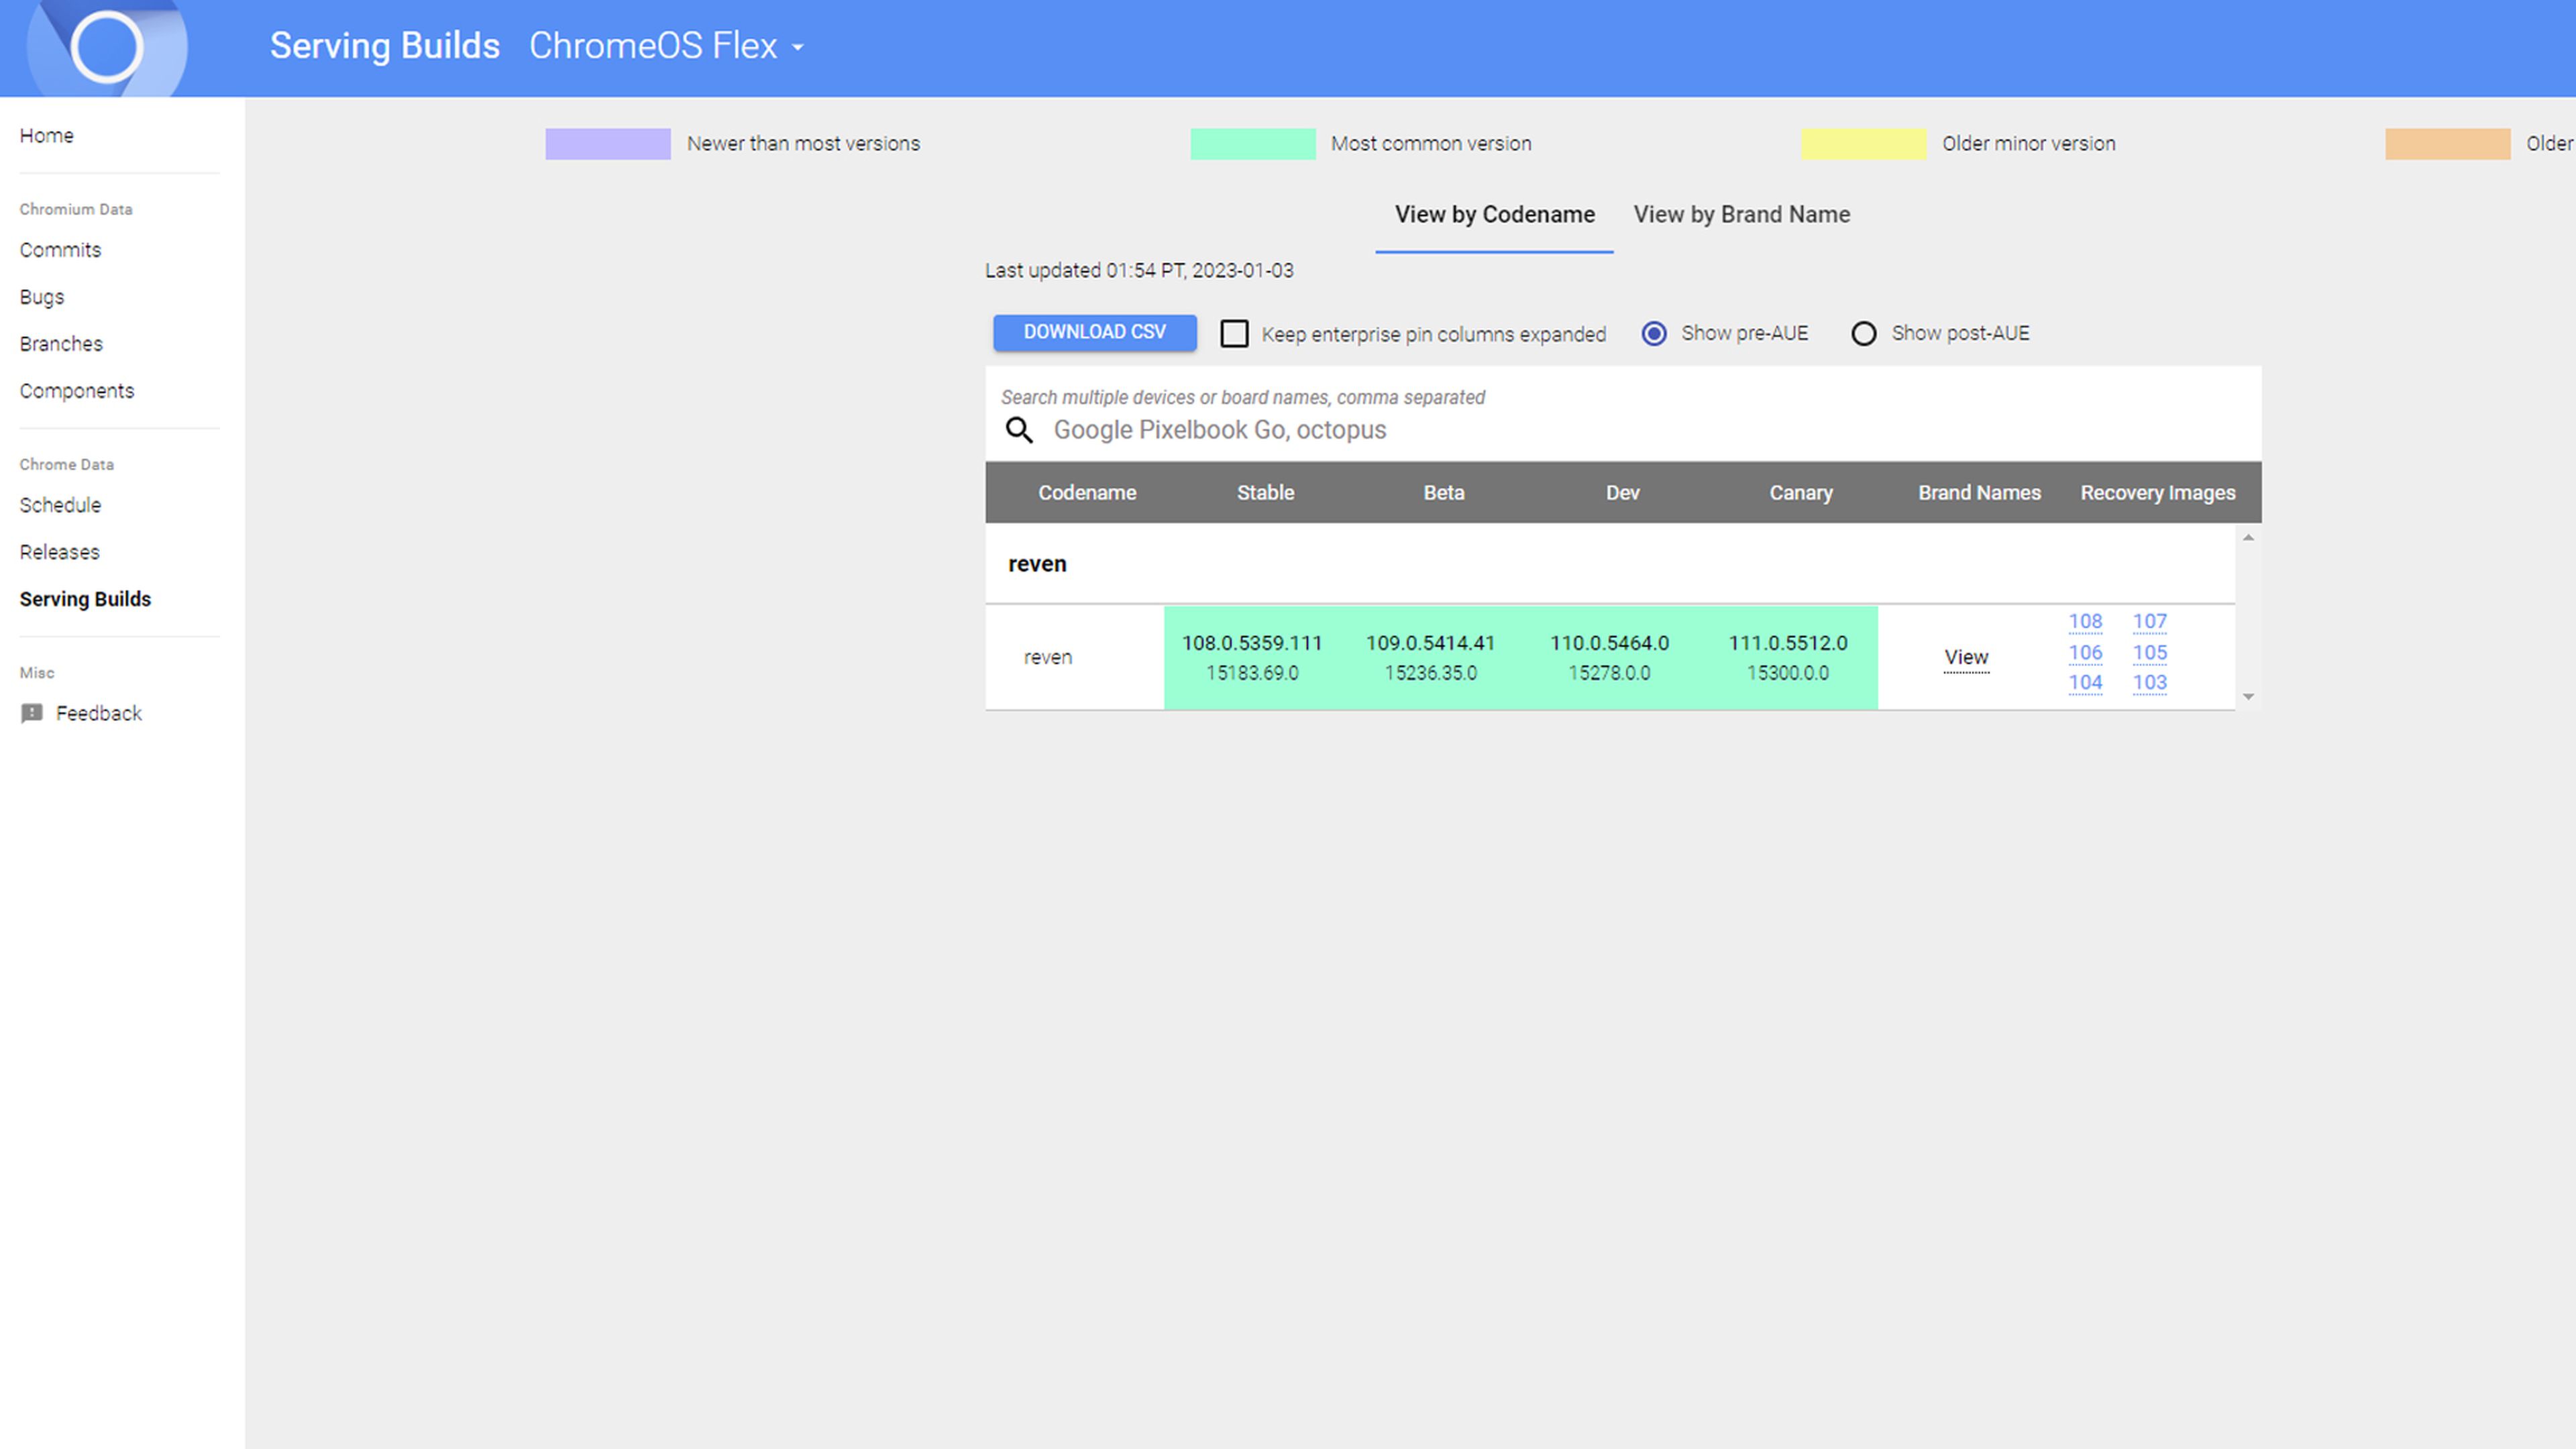Click the table scrollbar down arrow
Image resolution: width=2576 pixels, height=1449 pixels.
point(2248,696)
